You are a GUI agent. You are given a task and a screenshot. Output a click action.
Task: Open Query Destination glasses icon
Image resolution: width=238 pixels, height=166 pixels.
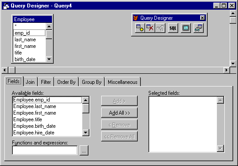tap(198, 28)
